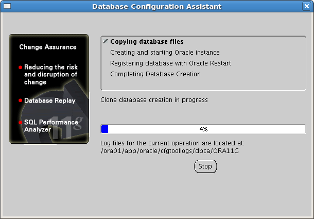Close the Database Configuration Assistant window
Screen dimensions: 314x219
point(307,6)
